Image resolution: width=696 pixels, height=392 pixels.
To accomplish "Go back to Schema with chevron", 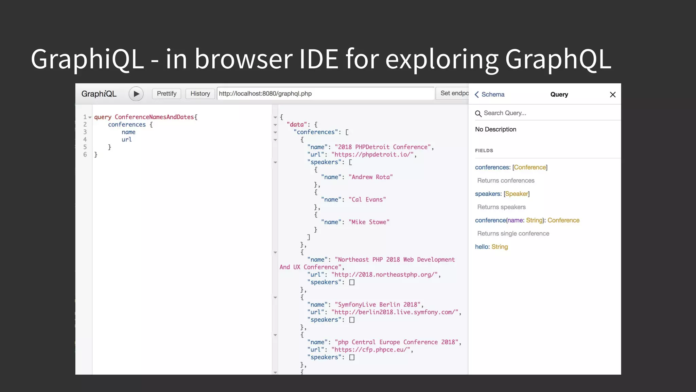I will click(x=477, y=95).
